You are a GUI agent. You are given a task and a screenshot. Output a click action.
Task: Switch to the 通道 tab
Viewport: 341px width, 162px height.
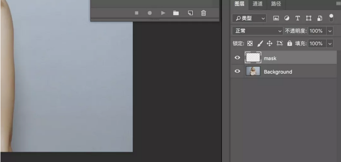pyautogui.click(x=257, y=4)
